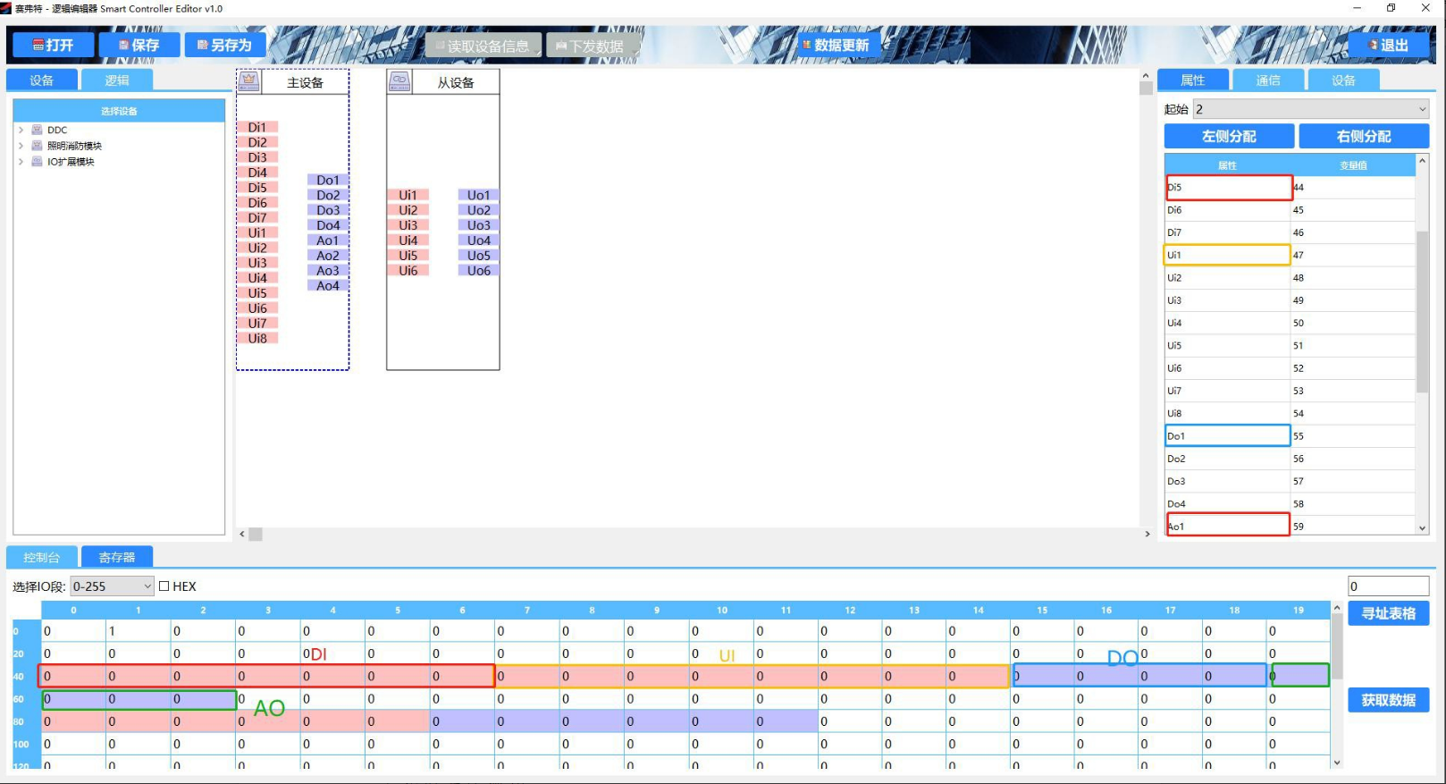The height and width of the screenshot is (784, 1446).
Task: Click the 左侧分配 button
Action: tap(1229, 136)
